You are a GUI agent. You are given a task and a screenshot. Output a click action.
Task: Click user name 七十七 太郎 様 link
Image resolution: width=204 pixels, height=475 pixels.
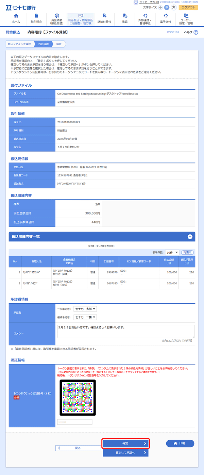click(149, 2)
